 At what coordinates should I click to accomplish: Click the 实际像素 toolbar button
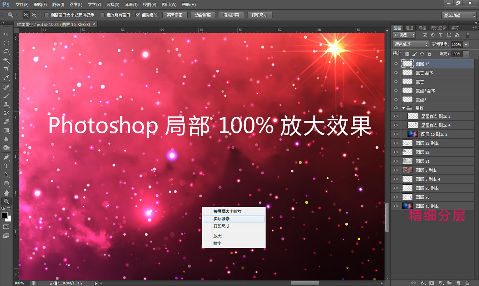coord(175,15)
